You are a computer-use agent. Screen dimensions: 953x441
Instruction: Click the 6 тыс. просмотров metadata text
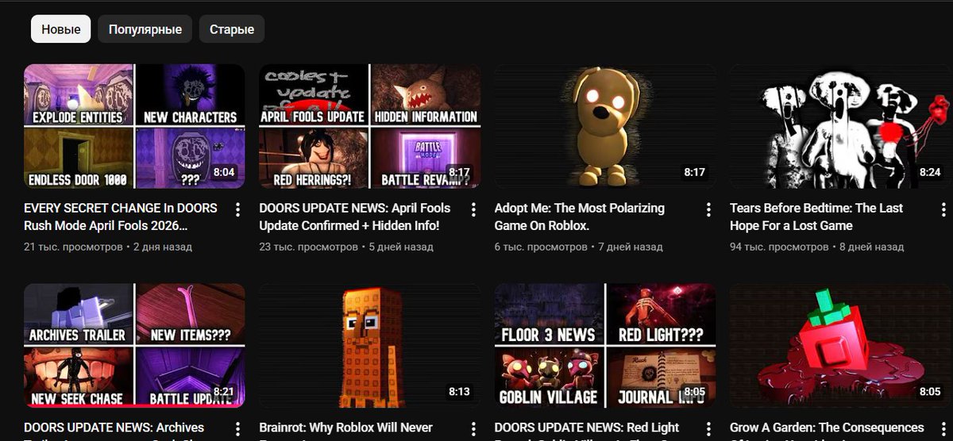click(x=540, y=247)
